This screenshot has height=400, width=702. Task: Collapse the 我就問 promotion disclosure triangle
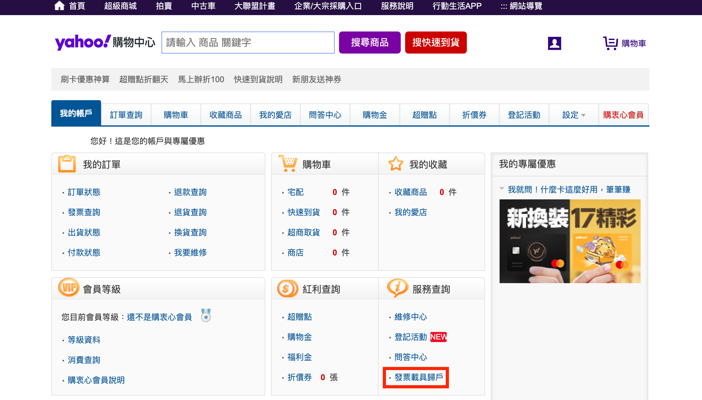click(502, 189)
